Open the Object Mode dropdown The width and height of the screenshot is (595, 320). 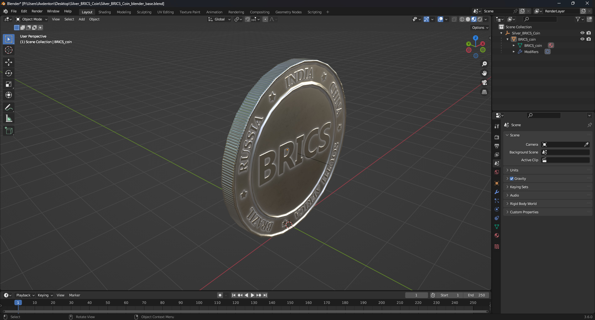(x=32, y=19)
